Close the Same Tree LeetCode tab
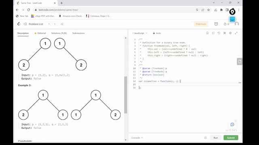This screenshot has width=259, height=145. tap(55, 3)
